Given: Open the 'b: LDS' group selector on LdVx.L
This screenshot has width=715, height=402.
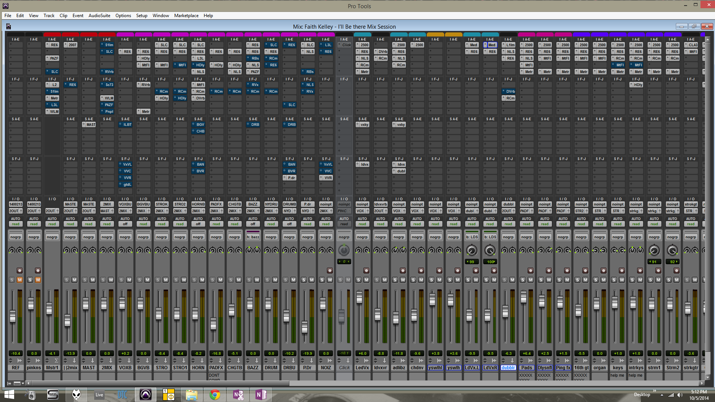Looking at the screenshot, I should pos(472,237).
